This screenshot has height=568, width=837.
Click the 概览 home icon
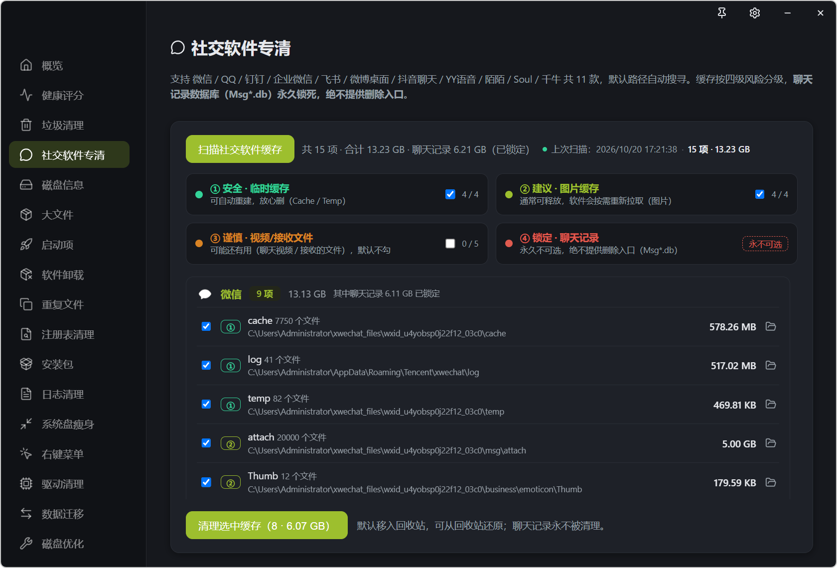coord(26,65)
